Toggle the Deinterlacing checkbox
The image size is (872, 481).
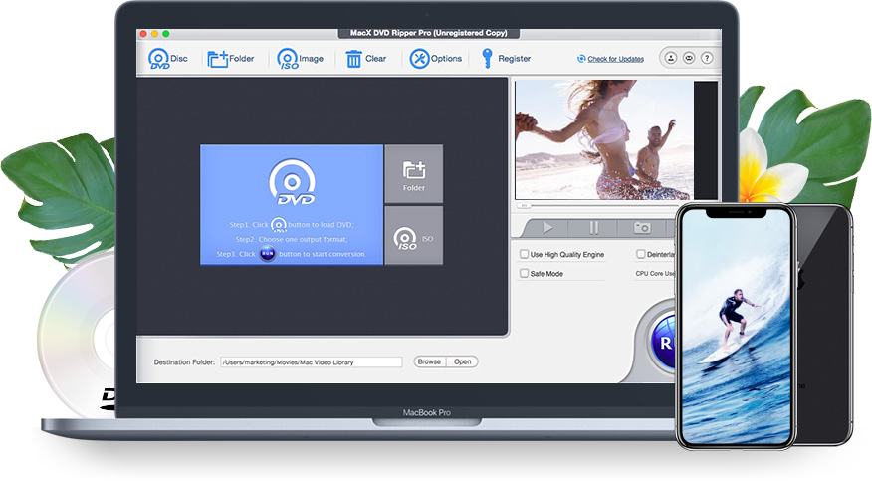641,254
